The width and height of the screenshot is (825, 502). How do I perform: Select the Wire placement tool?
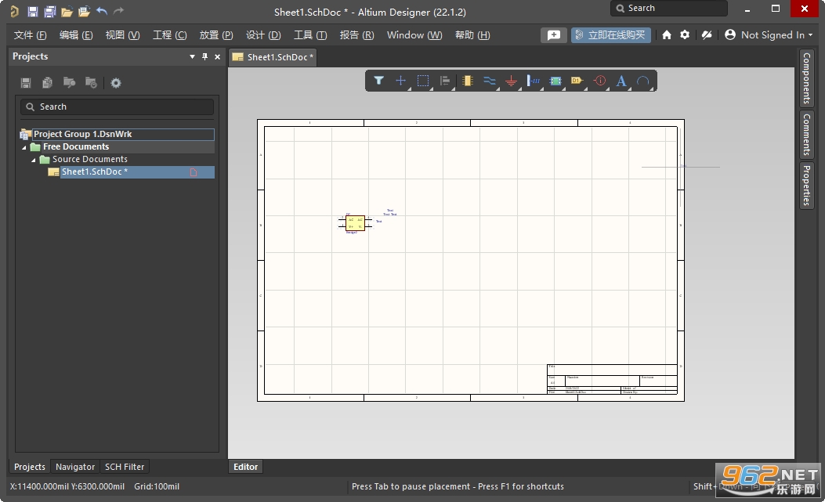click(x=490, y=81)
